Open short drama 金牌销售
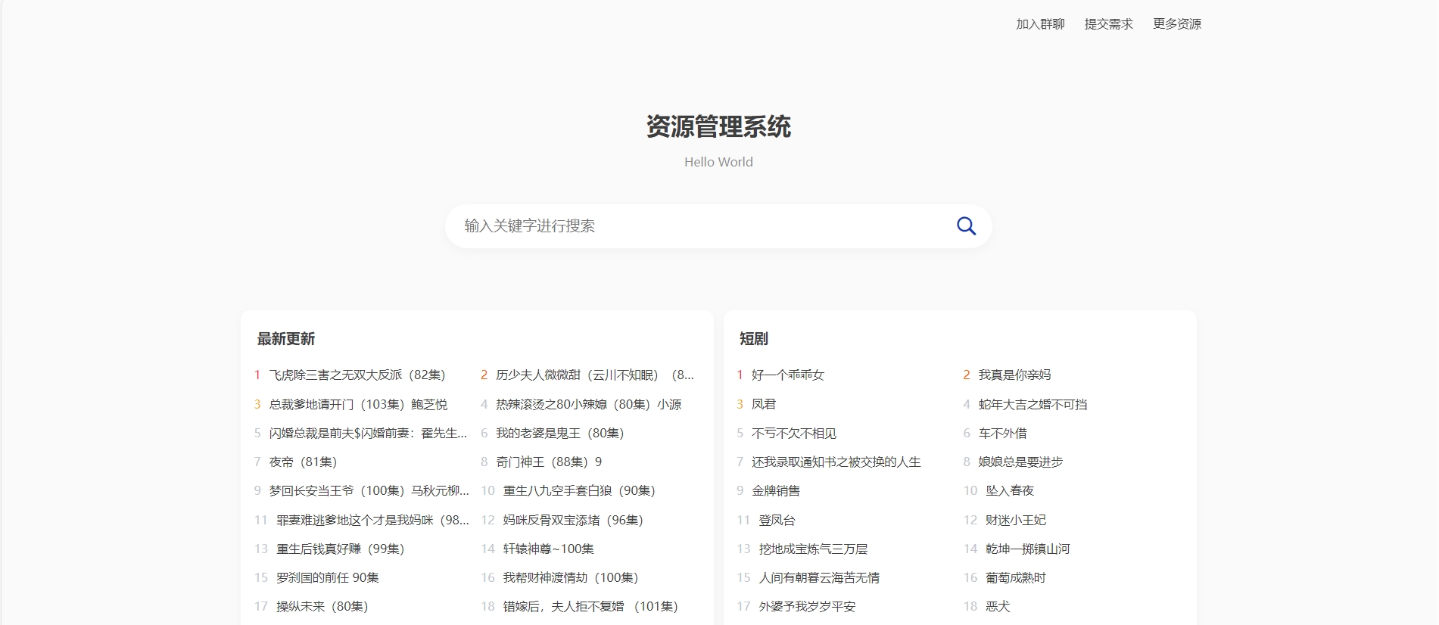 (x=776, y=490)
